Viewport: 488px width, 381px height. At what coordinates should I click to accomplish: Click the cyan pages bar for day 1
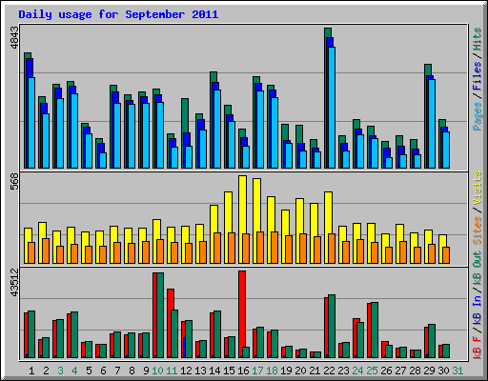coord(31,123)
